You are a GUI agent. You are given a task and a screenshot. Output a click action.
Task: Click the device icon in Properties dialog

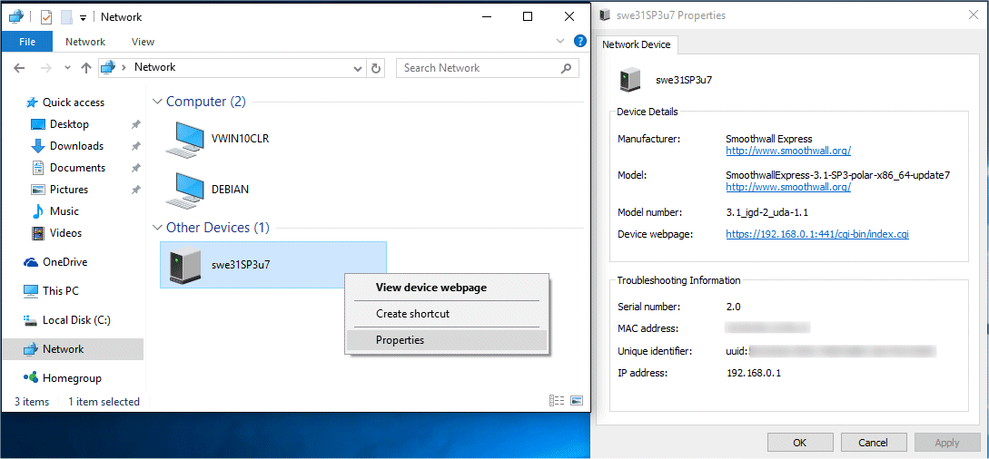(x=628, y=80)
